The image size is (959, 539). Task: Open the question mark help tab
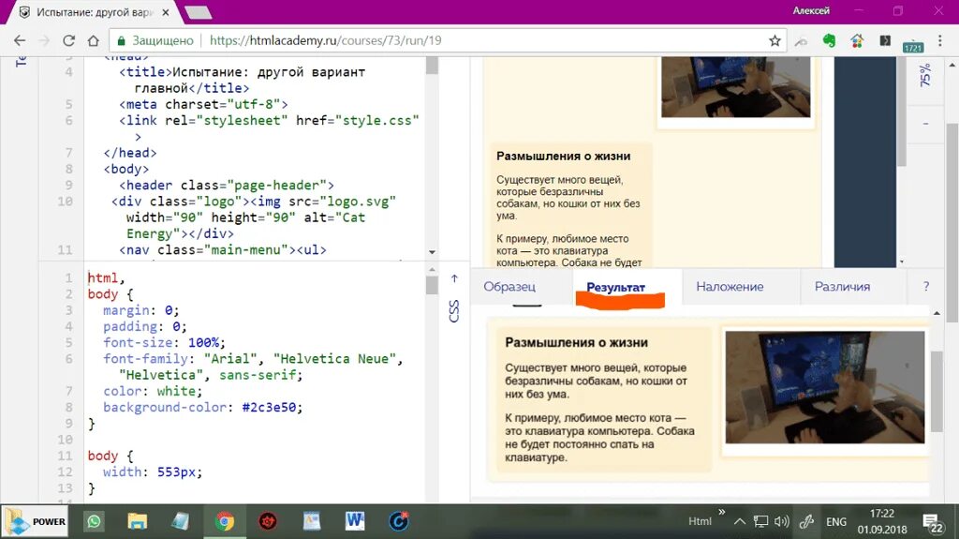point(926,287)
